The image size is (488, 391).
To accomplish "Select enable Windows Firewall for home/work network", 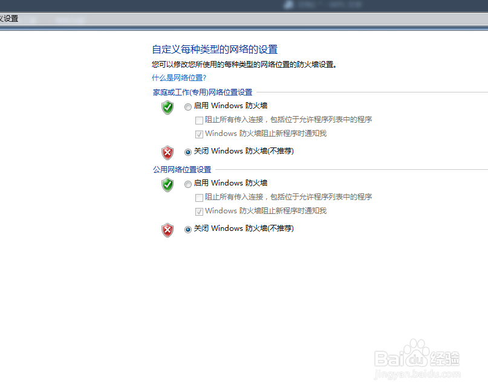I will (187, 107).
